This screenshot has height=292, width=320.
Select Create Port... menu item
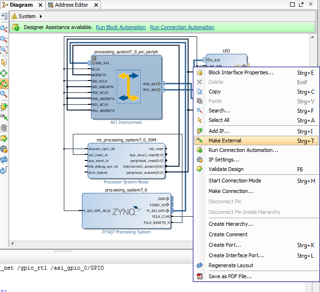tap(256, 245)
